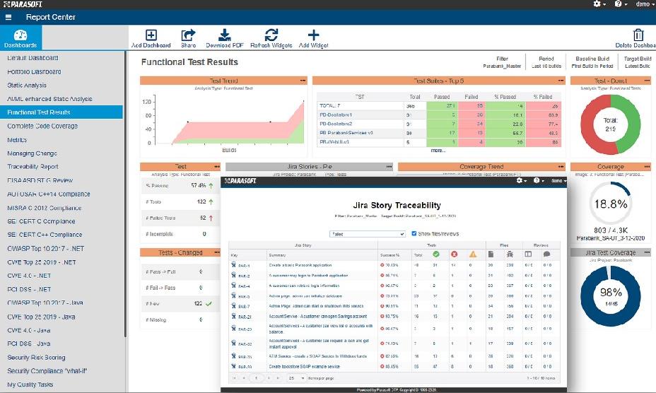Open the Test Suites - Top 5 widget options menu
Image resolution: width=656 pixels, height=393 pixels.
(x=561, y=81)
